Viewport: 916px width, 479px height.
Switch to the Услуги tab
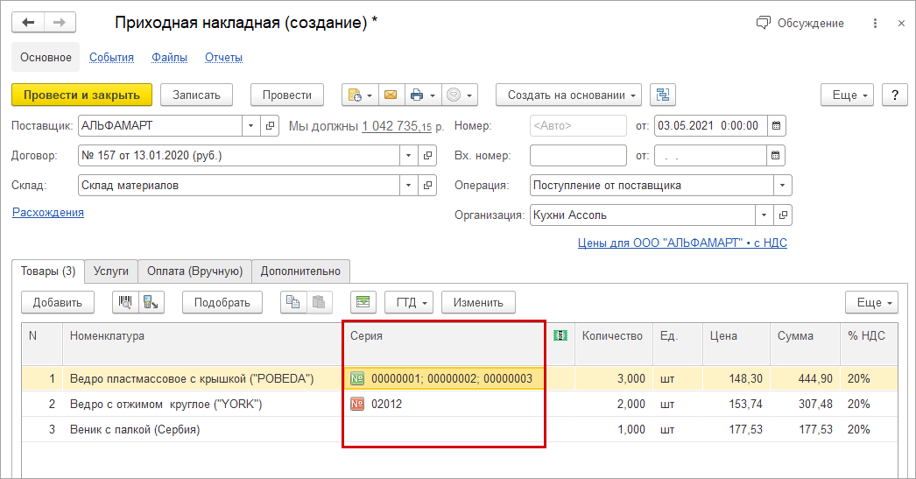(111, 271)
